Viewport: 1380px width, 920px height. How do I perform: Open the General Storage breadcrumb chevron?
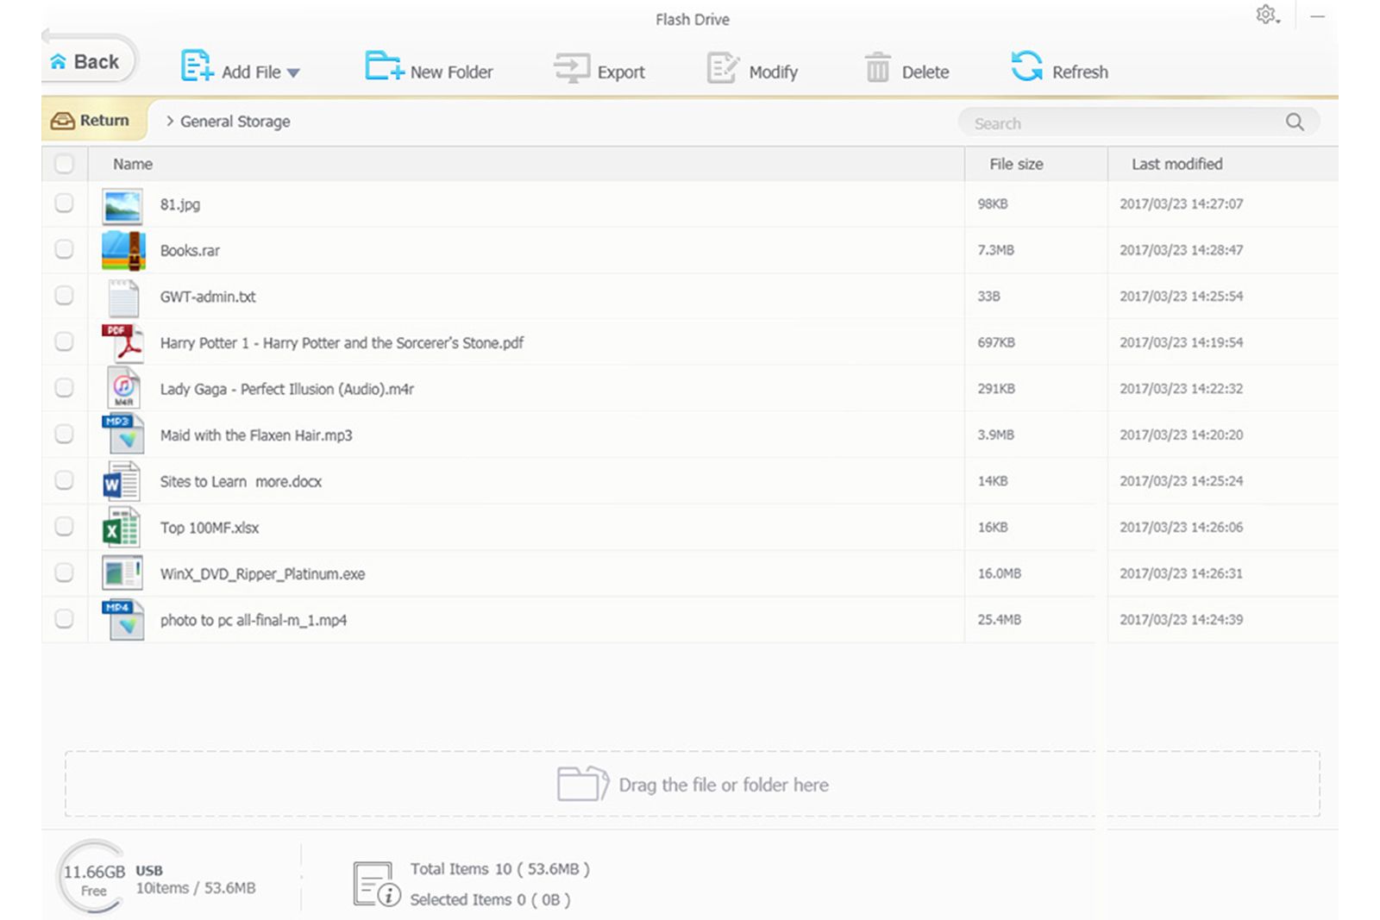(x=169, y=122)
